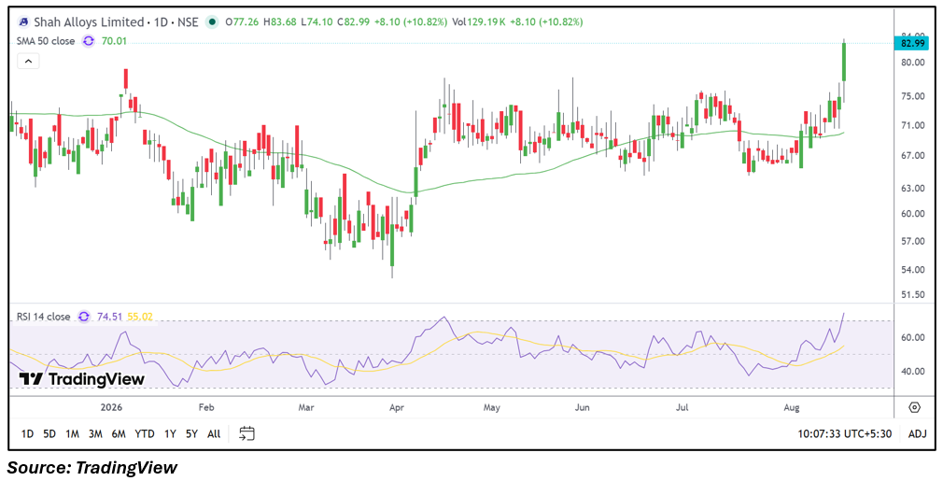943x481 pixels.
Task: Click the SMA 50 close indicator label
Action: 46,41
